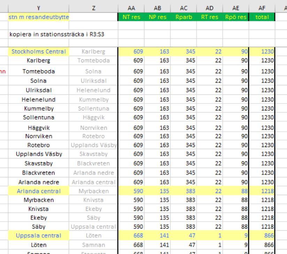Click value 88 in Säby row
The height and width of the screenshot is (254, 287).
(x=236, y=227)
